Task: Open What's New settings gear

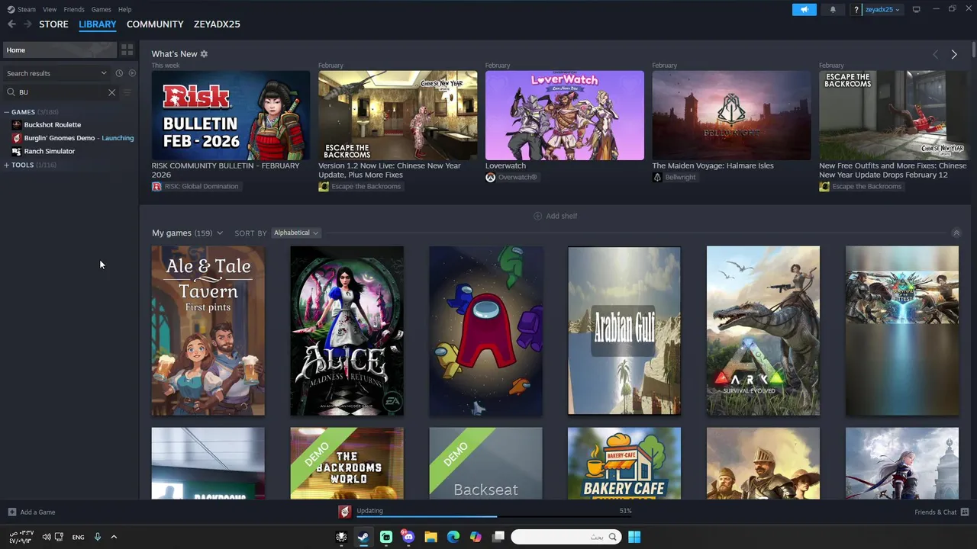Action: (204, 54)
